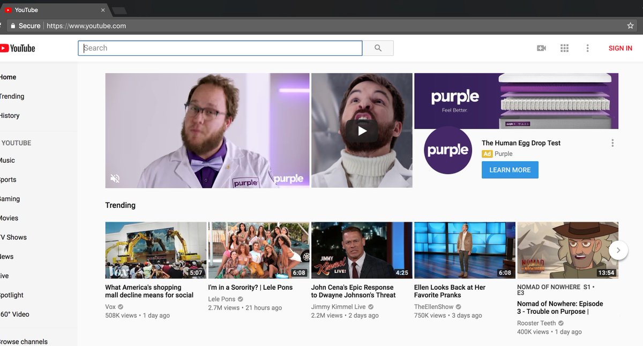The height and width of the screenshot is (346, 643).
Task: Click the yellow Ad badge
Action: 487,154
